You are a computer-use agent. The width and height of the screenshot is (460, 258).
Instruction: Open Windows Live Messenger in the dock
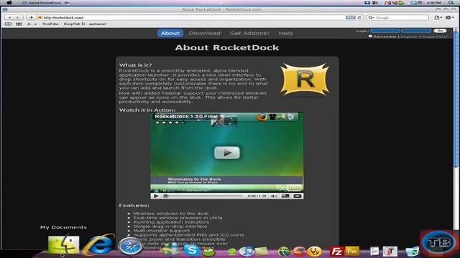point(171,249)
